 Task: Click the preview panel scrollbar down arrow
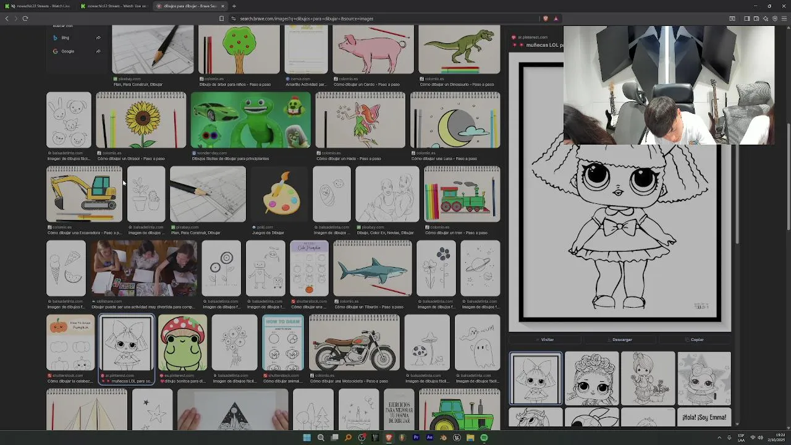click(x=737, y=424)
